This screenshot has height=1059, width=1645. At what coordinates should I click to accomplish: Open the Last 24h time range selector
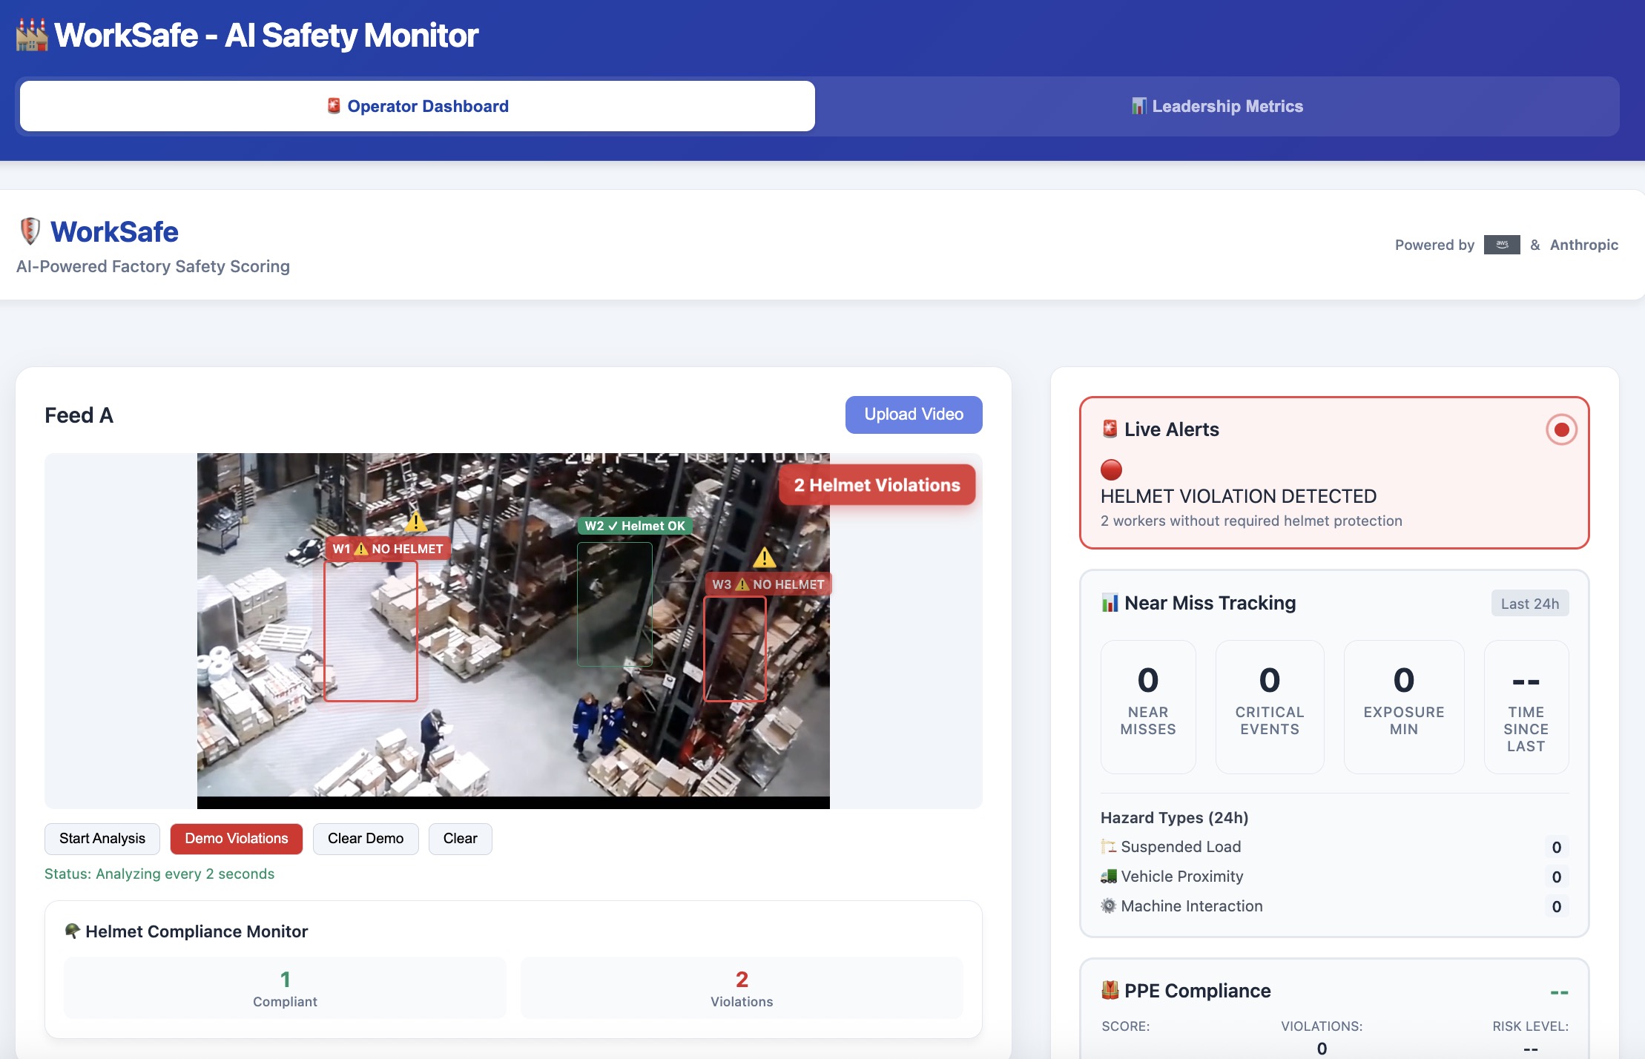click(1529, 603)
